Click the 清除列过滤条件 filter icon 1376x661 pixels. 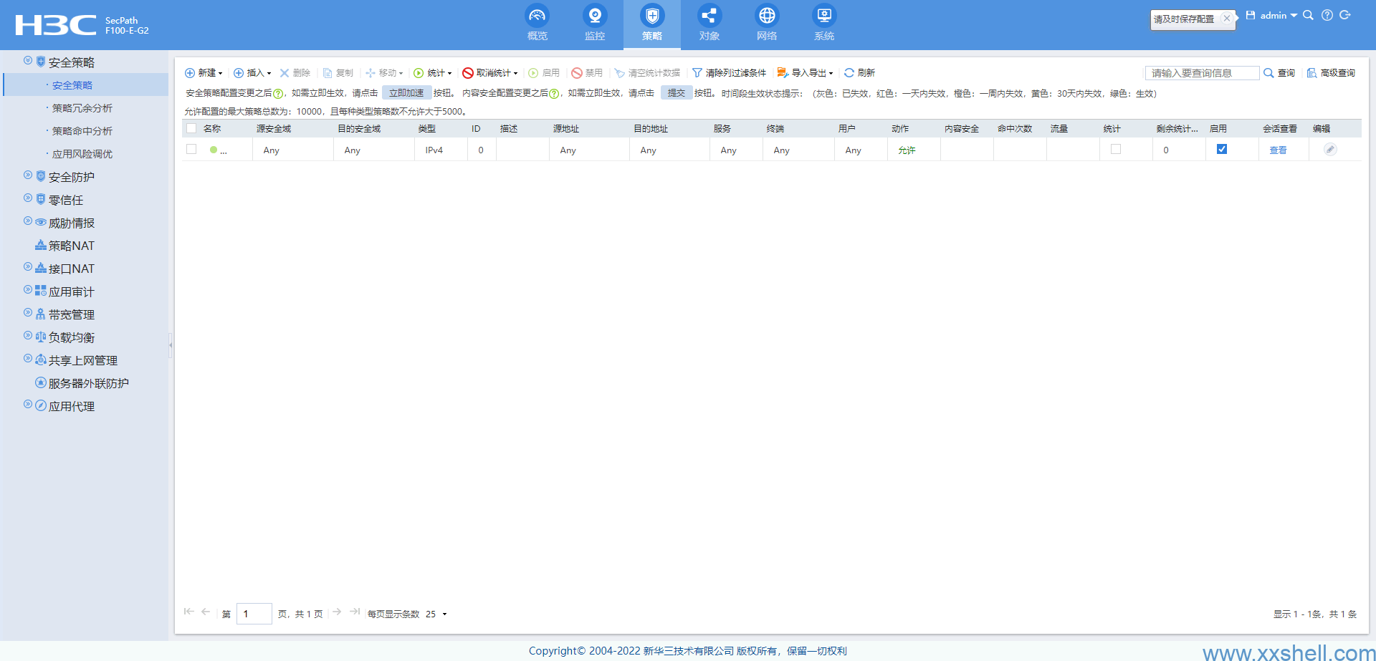697,73
